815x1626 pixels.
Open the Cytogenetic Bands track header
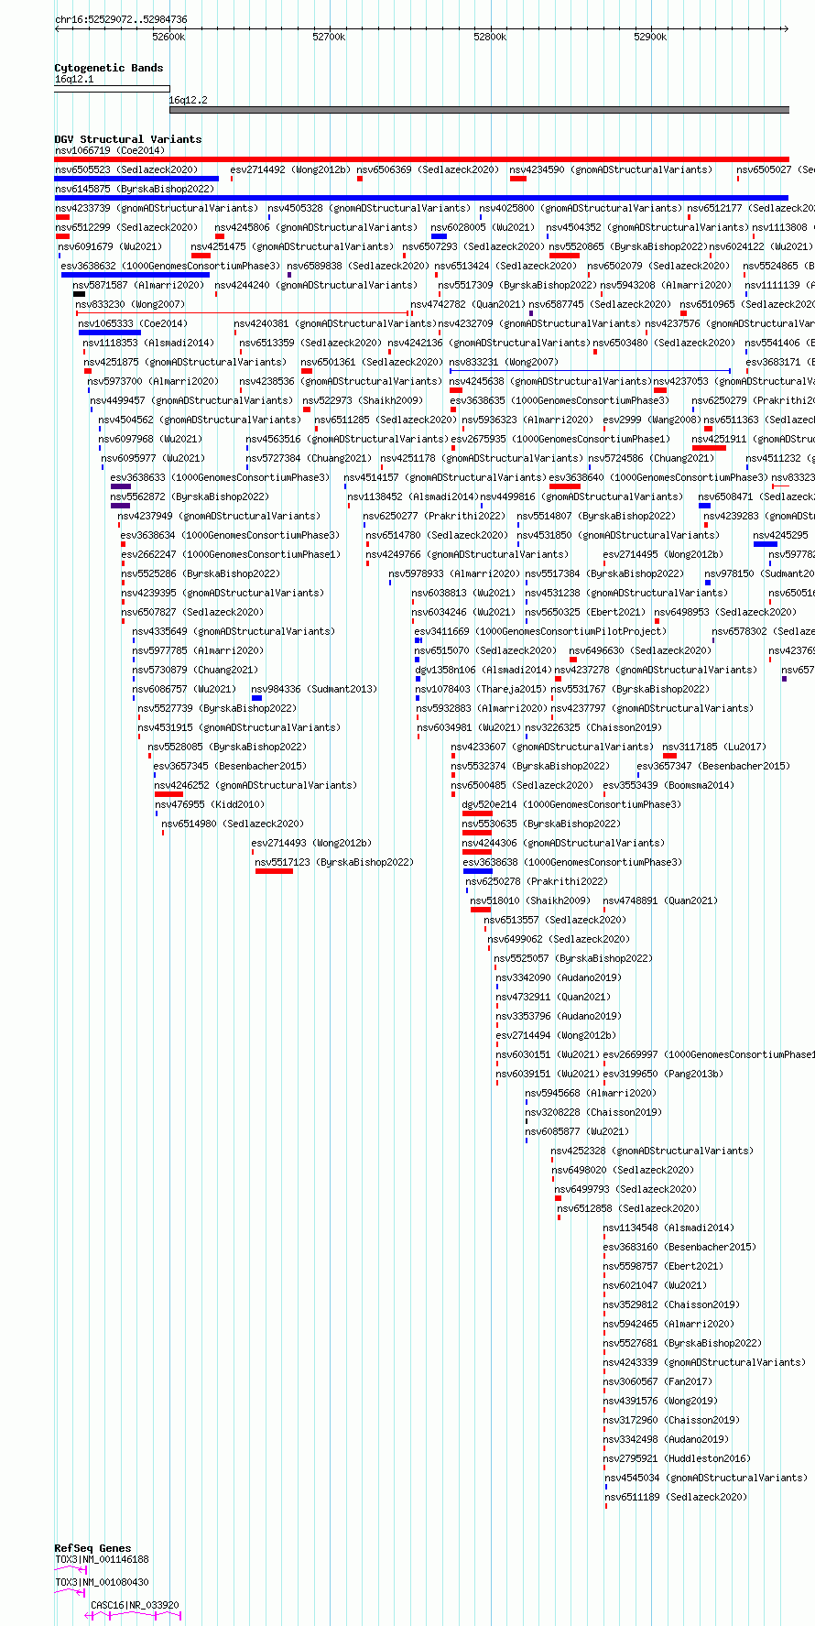pyautogui.click(x=109, y=68)
